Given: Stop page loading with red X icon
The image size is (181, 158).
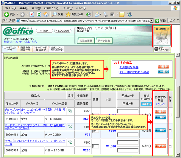Looking at the screenshot, I should (32, 14).
